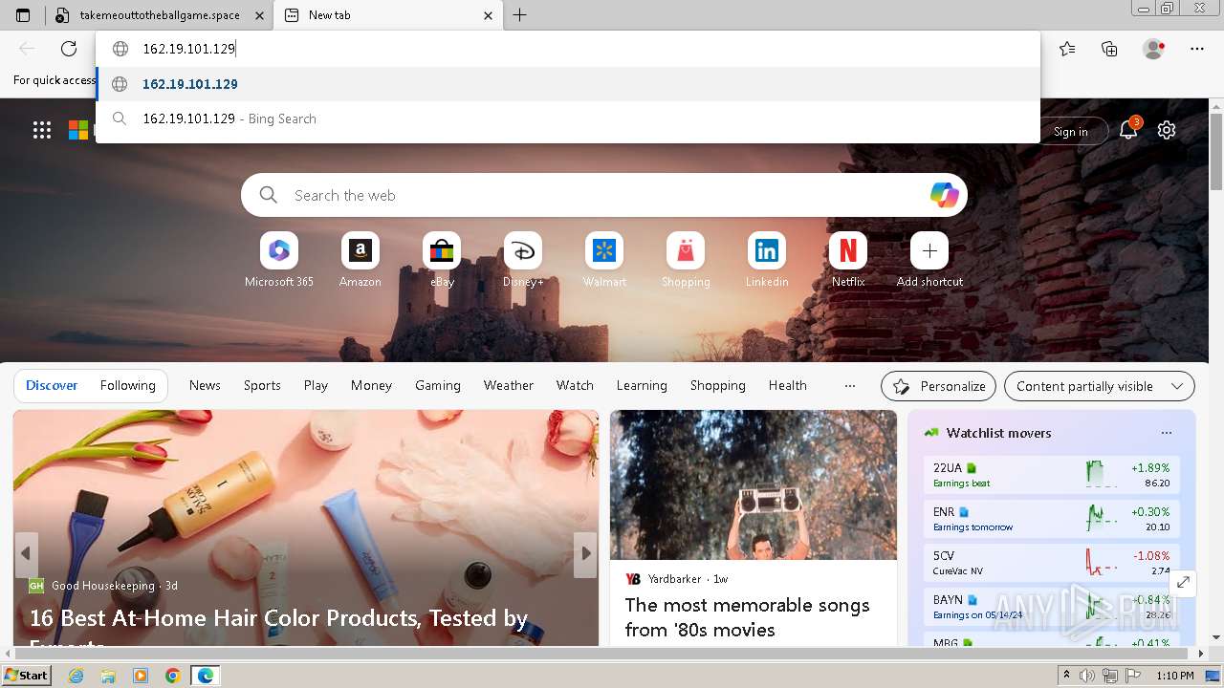The width and height of the screenshot is (1224, 688).
Task: Open the file explorer taskbar icon
Action: (x=108, y=676)
